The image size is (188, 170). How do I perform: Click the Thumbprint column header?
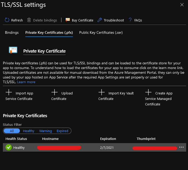click(146, 139)
